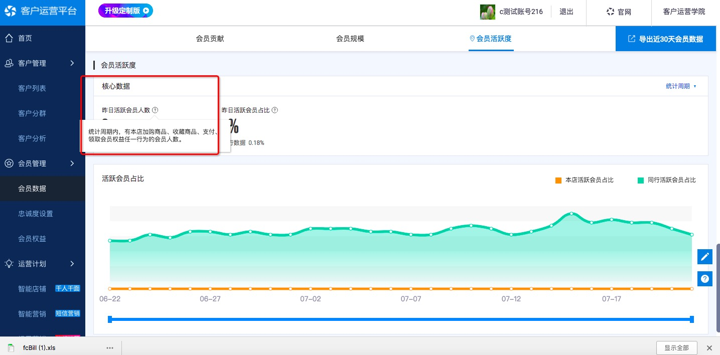Open the 官网 link
Viewport: 720px width, 355px height.
click(619, 12)
